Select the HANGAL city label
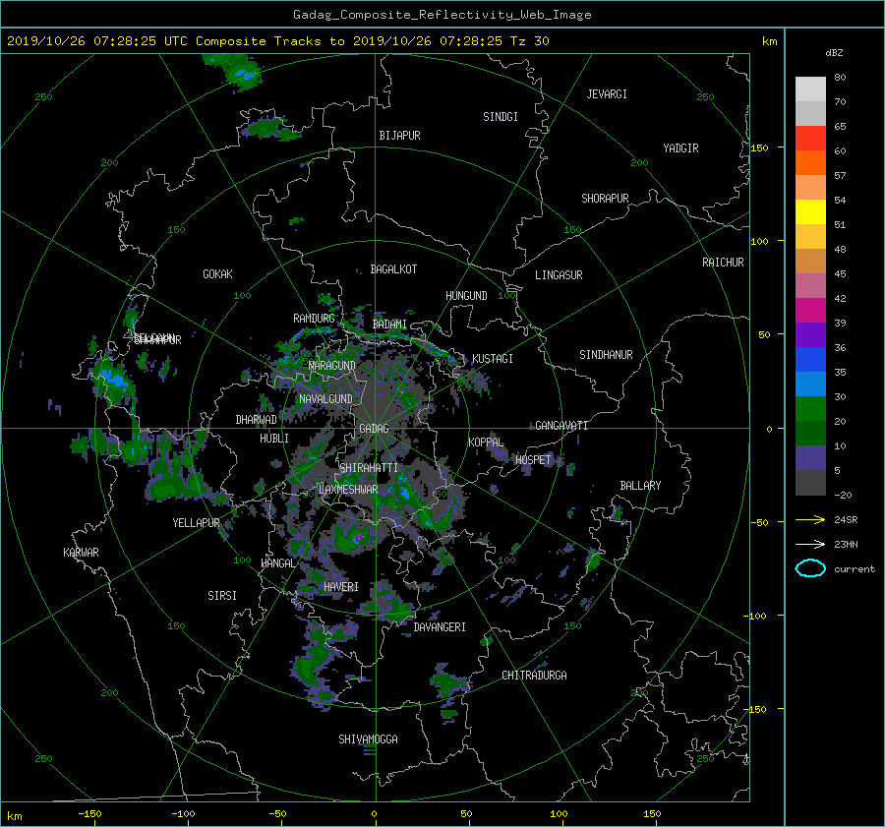The image size is (885, 827). tap(277, 563)
